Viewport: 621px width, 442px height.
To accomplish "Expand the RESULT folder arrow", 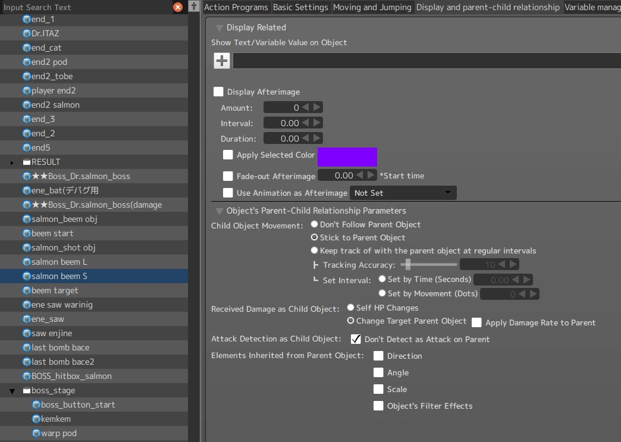I will click(12, 162).
